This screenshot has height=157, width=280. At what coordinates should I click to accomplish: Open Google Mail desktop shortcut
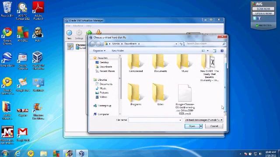[23, 135]
